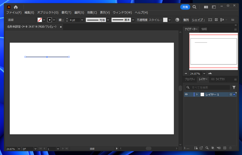The image size is (242, 155).
Task: Click the create new layer plus icon
Action: tap(225, 148)
